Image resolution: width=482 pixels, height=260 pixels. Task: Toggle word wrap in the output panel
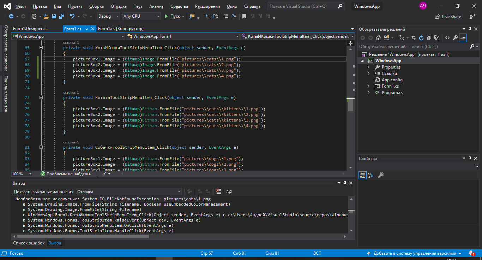click(x=229, y=191)
